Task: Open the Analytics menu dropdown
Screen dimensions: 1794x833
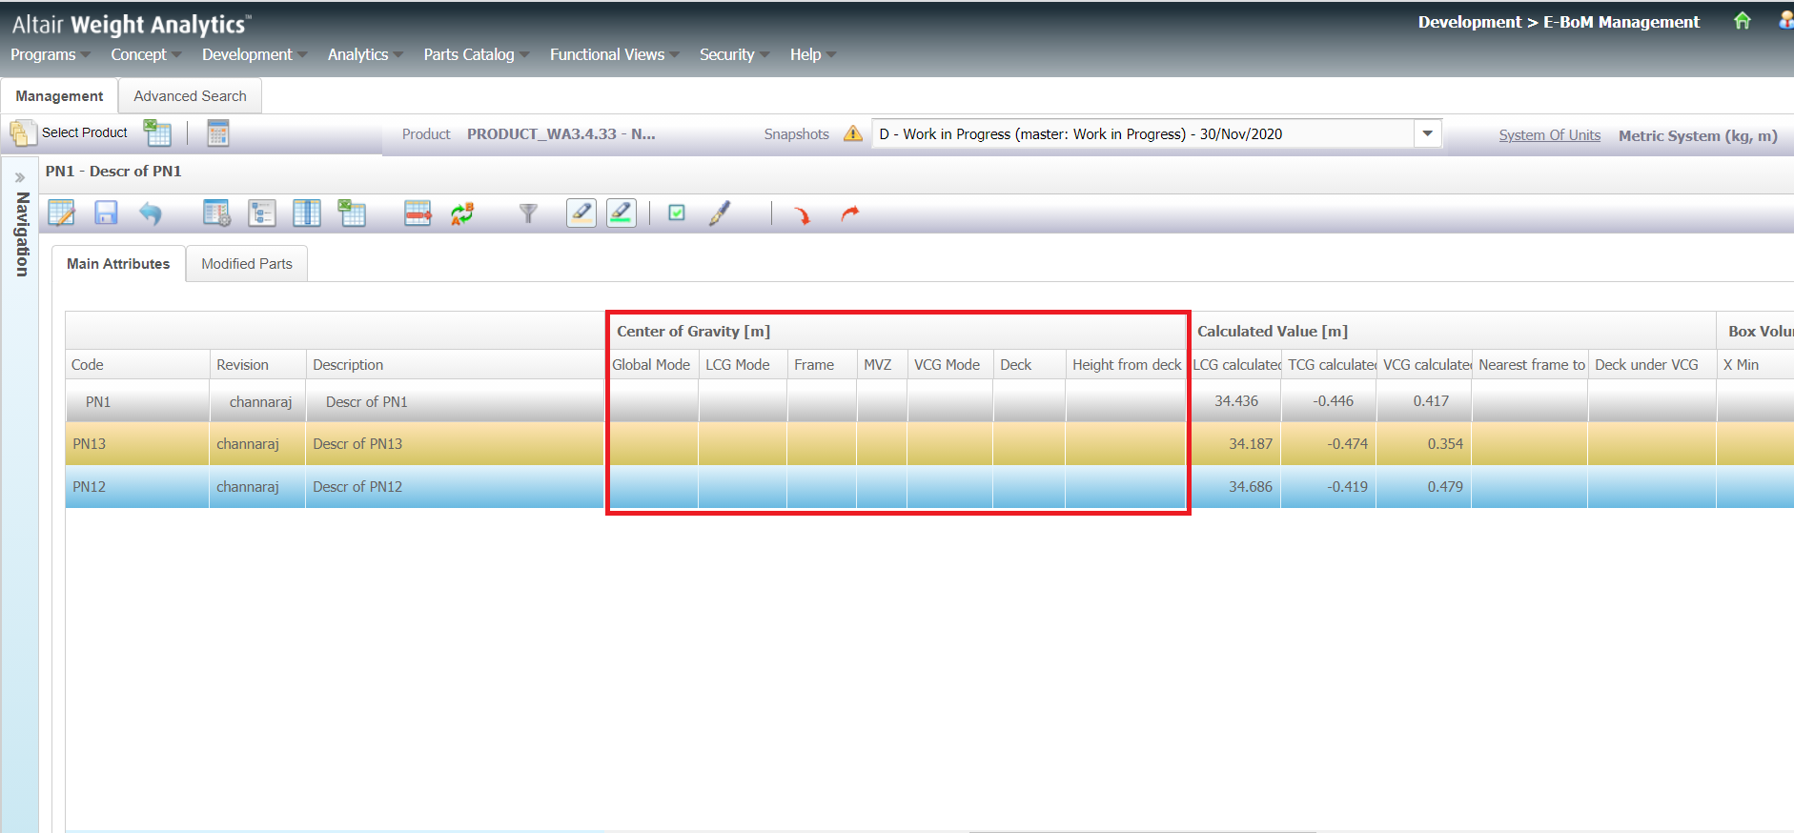Action: click(365, 55)
